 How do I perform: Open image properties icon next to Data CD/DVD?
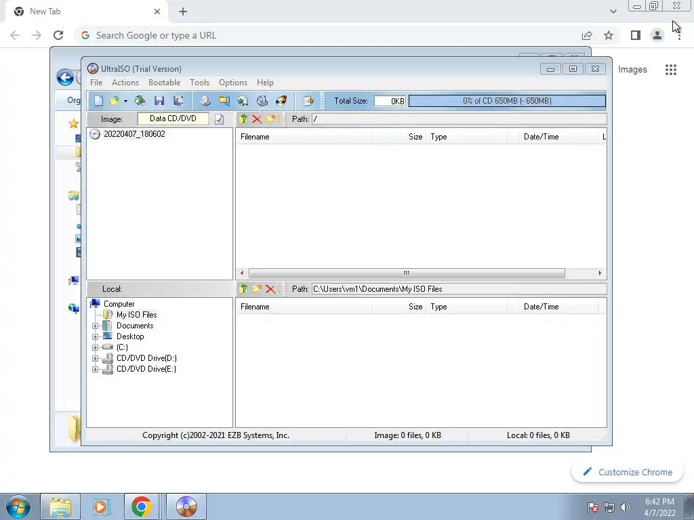click(219, 119)
